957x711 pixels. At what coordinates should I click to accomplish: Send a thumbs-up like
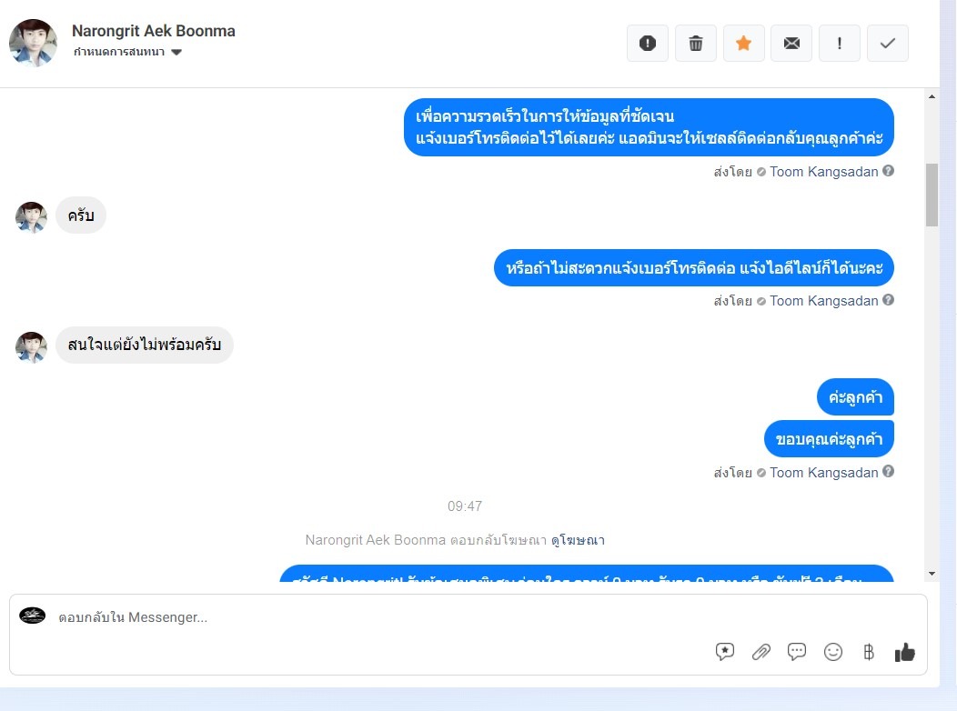point(904,652)
